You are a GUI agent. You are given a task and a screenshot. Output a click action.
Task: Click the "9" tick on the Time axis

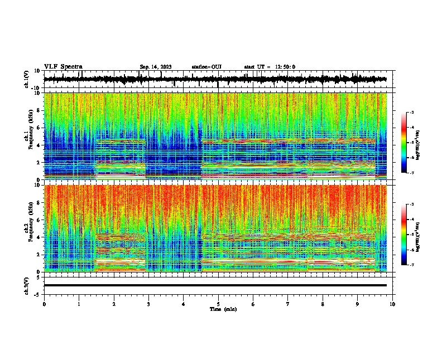click(x=357, y=304)
